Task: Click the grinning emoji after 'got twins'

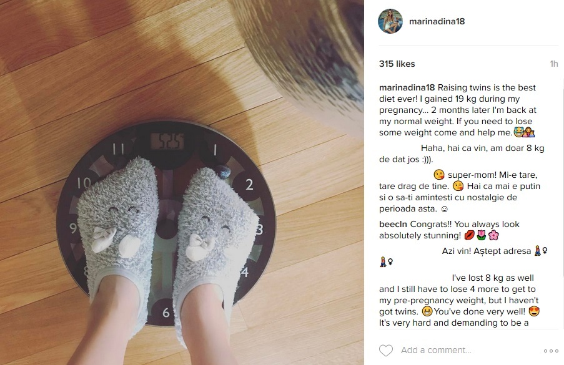Action: pyautogui.click(x=427, y=311)
